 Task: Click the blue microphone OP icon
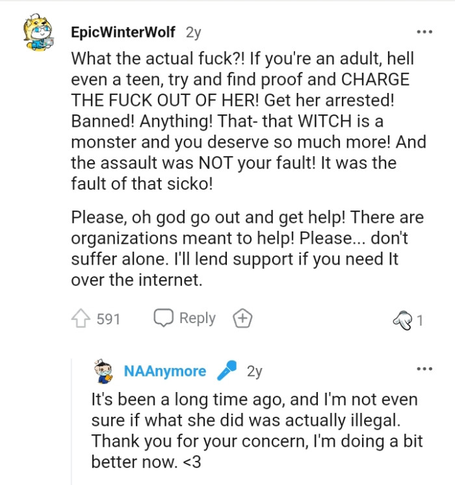[x=227, y=371]
